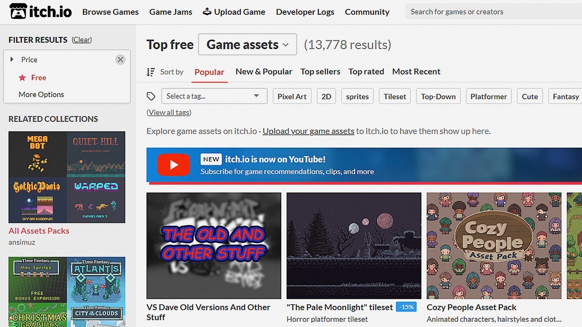Open Time Fantasy Atlantis thumbnail
Image resolution: width=582 pixels, height=327 pixels.
tap(96, 280)
